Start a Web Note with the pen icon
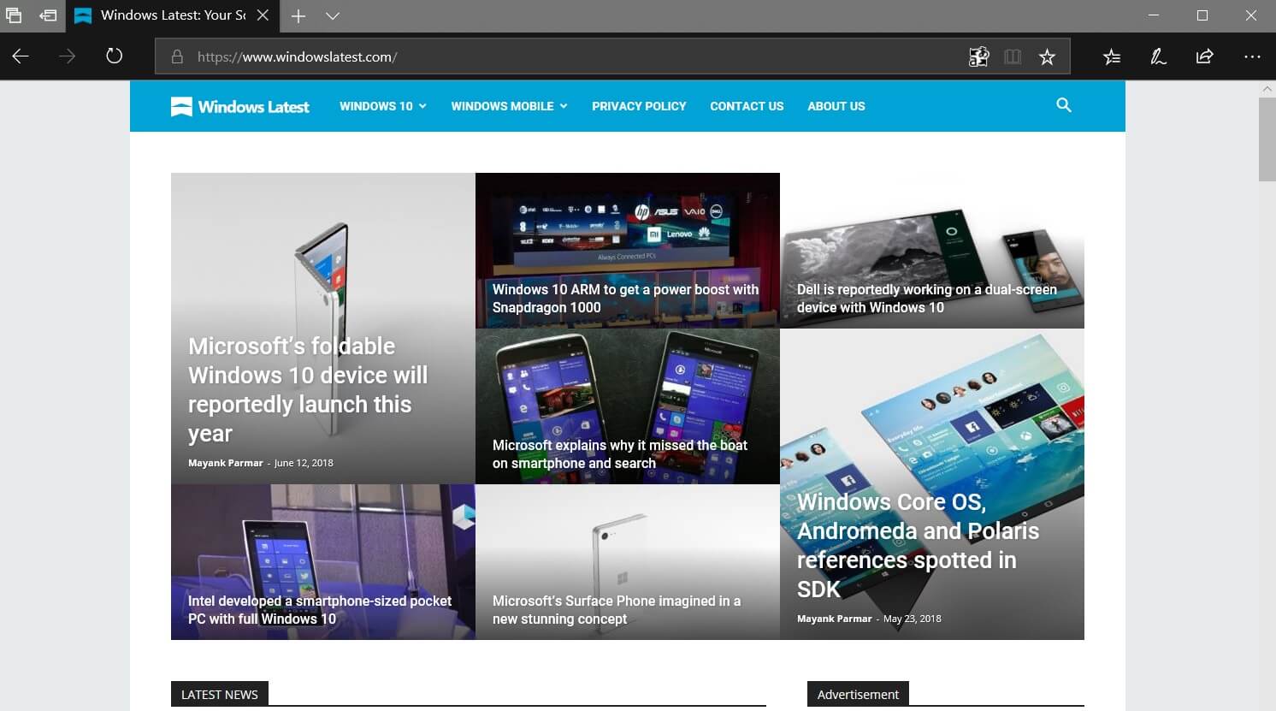The width and height of the screenshot is (1276, 711). pos(1158,56)
